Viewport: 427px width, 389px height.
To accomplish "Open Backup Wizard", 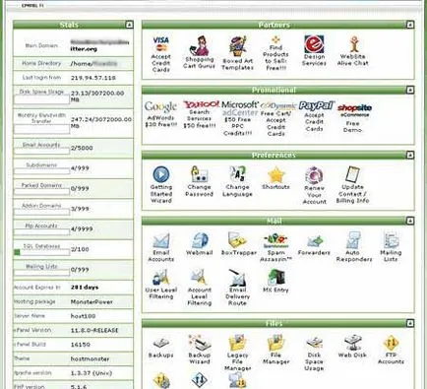I will (x=199, y=343).
